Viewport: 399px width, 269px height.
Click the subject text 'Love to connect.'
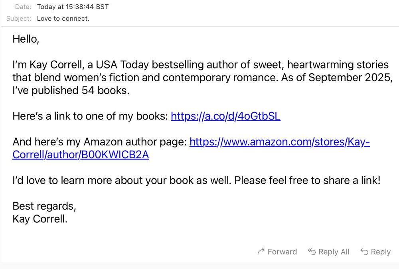[63, 18]
